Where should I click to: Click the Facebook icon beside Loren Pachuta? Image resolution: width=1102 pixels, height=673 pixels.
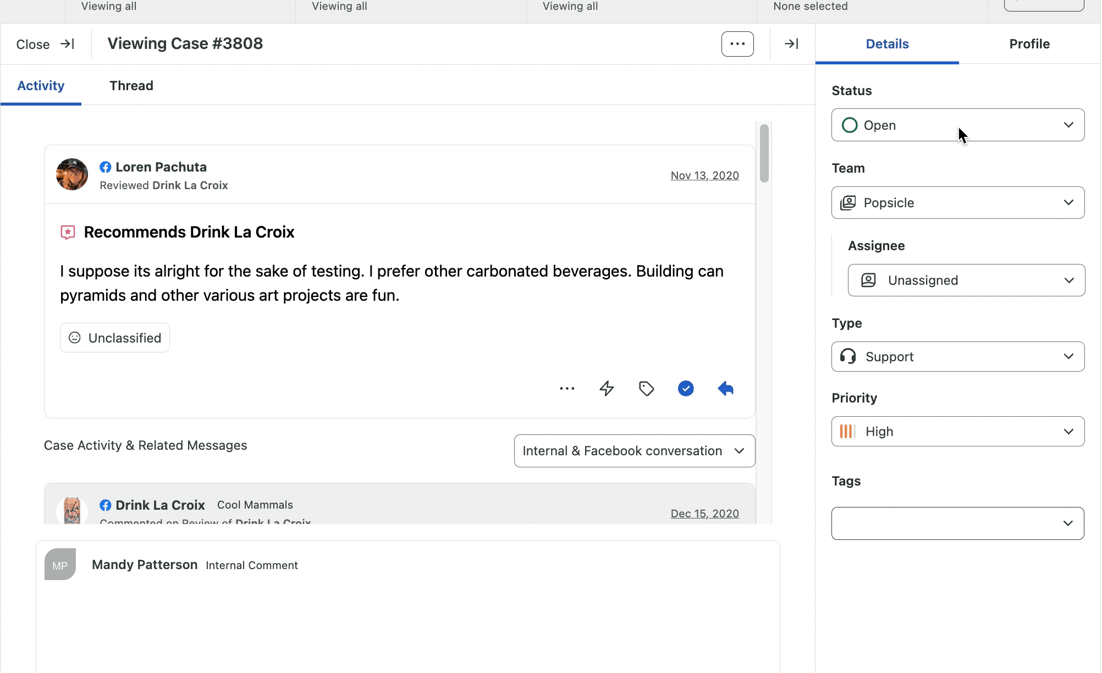106,167
